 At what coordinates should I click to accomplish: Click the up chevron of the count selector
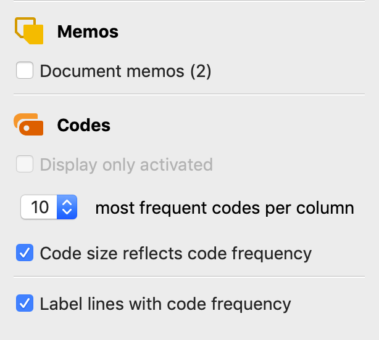point(66,203)
